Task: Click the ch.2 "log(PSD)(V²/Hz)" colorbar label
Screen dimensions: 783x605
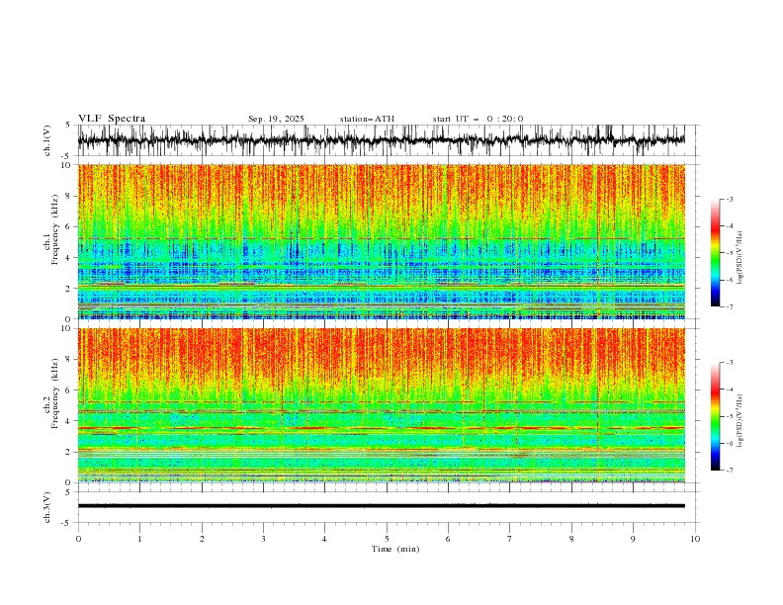Action: pyautogui.click(x=740, y=421)
